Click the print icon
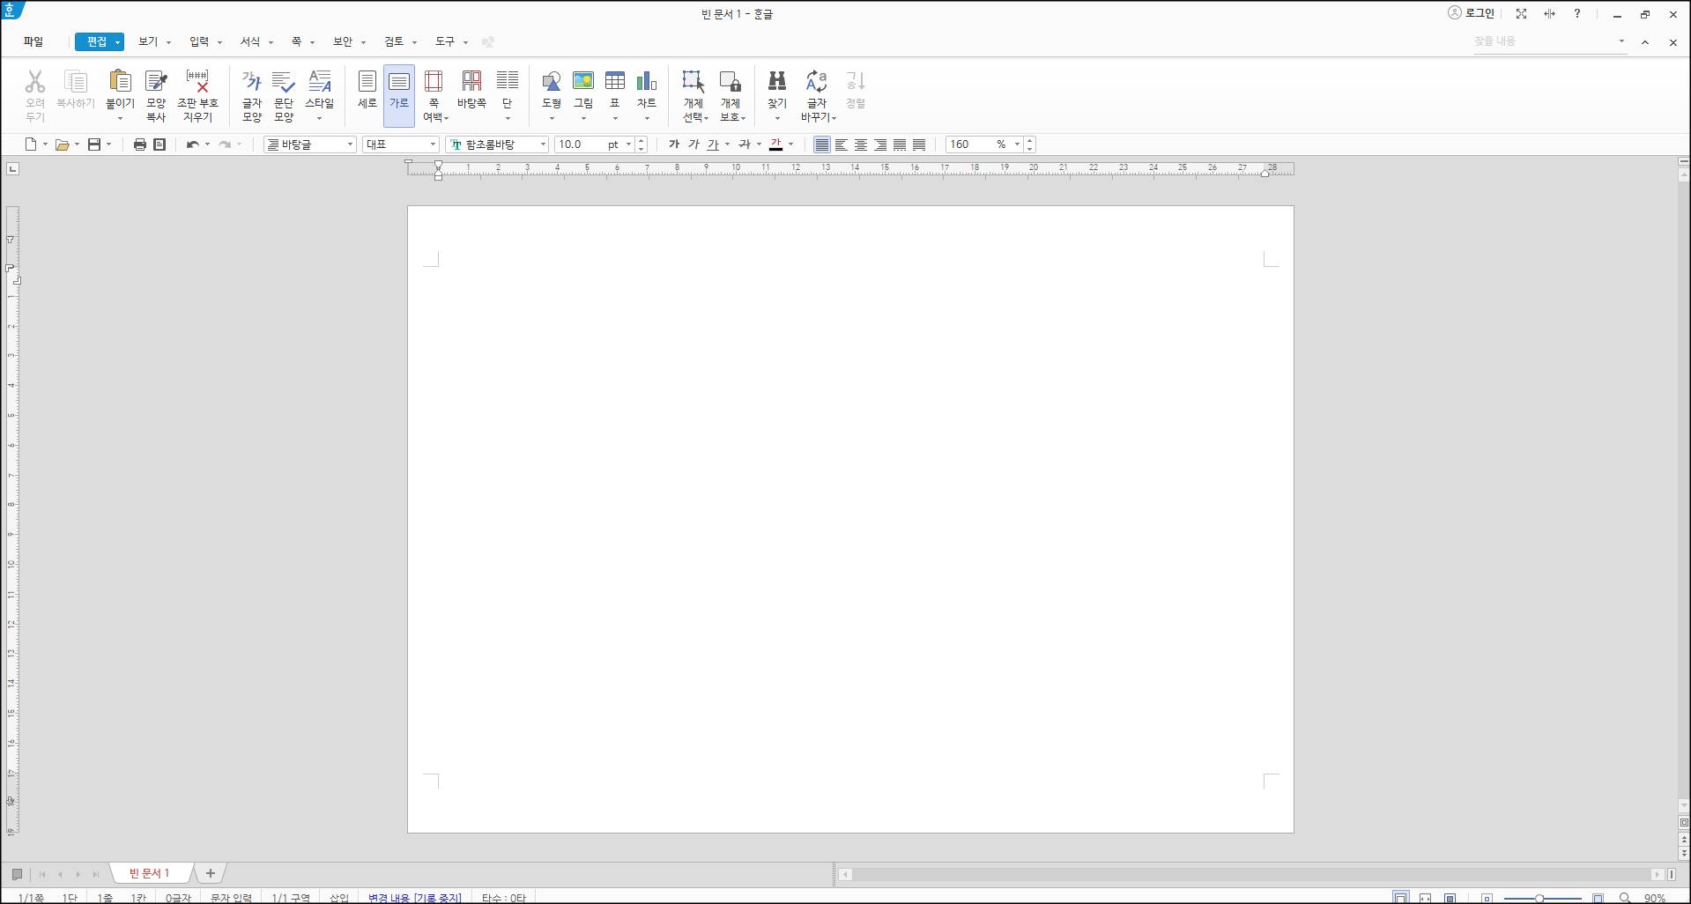 [x=139, y=144]
